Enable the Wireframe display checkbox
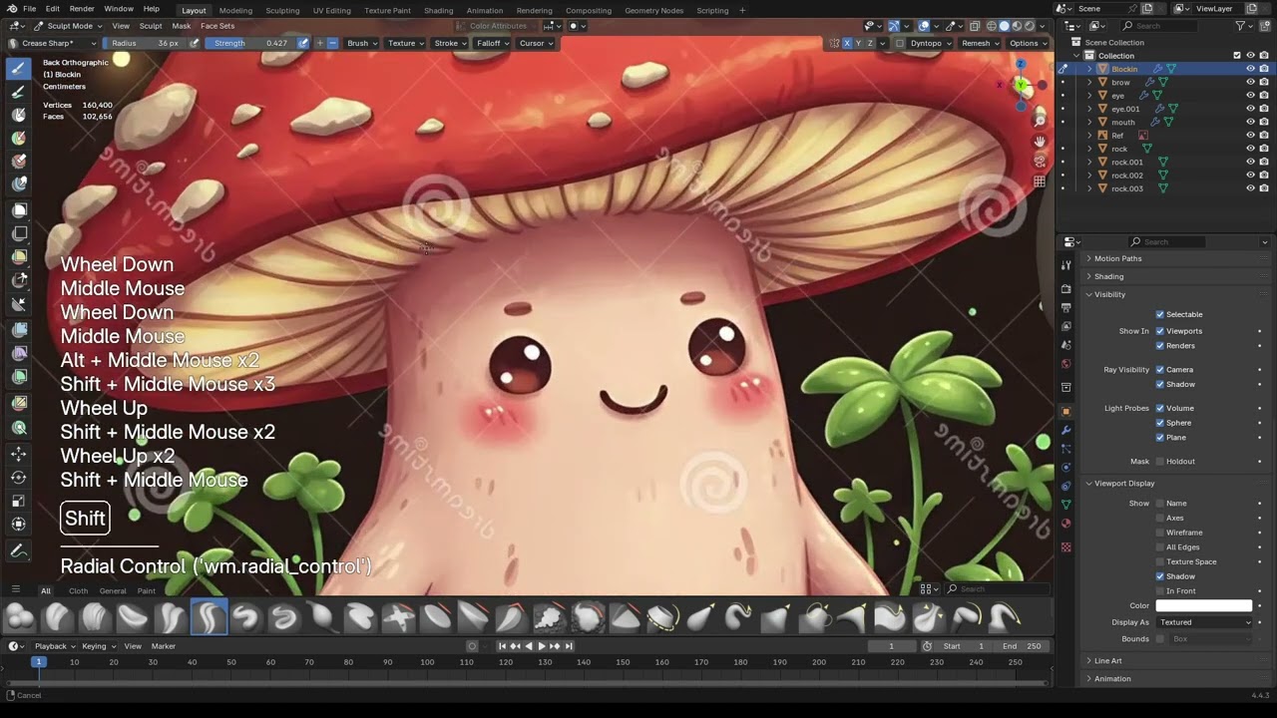 click(x=1160, y=533)
